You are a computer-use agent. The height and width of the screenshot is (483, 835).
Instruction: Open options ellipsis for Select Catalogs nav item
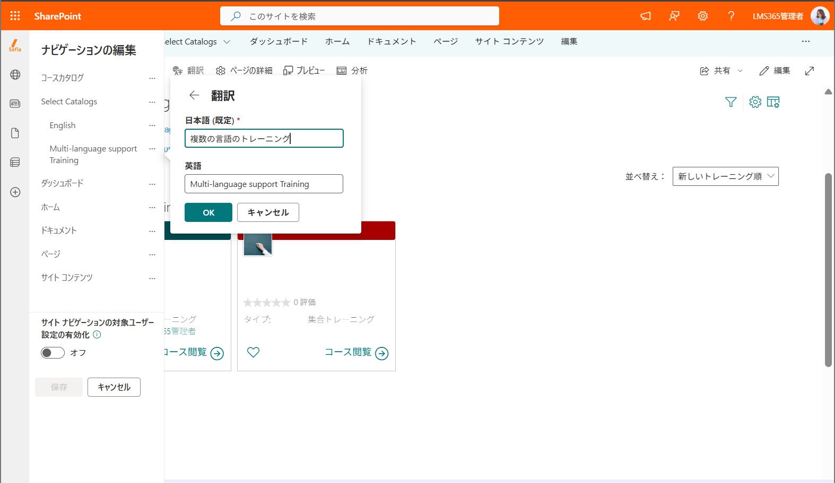pos(152,102)
